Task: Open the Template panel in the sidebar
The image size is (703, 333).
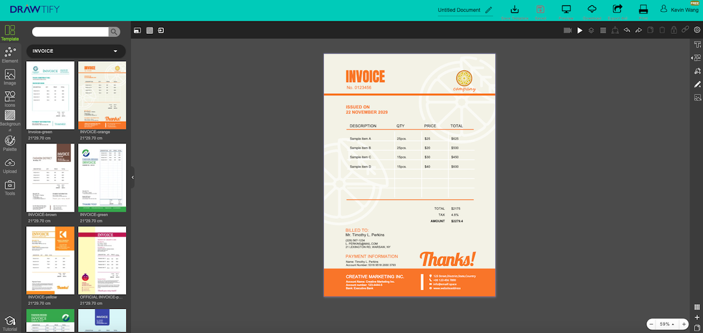Action: coord(10,33)
